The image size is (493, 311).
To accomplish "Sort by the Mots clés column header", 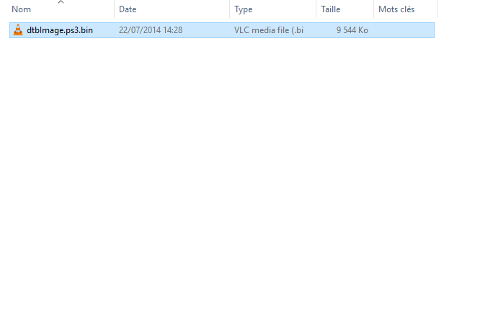I will [396, 9].
